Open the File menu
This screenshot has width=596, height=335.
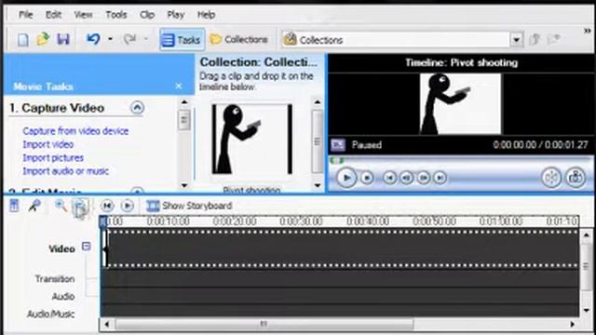26,15
